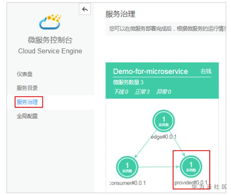Screen dimensions: 231x195
Task: Click the consumer#0.0.1 label
Action: pyautogui.click(x=128, y=183)
